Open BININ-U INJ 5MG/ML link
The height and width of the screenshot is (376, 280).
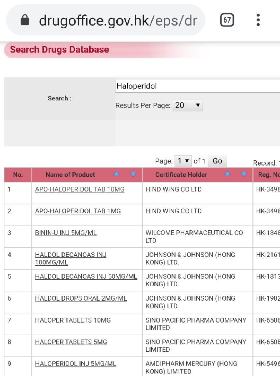pos(66,233)
